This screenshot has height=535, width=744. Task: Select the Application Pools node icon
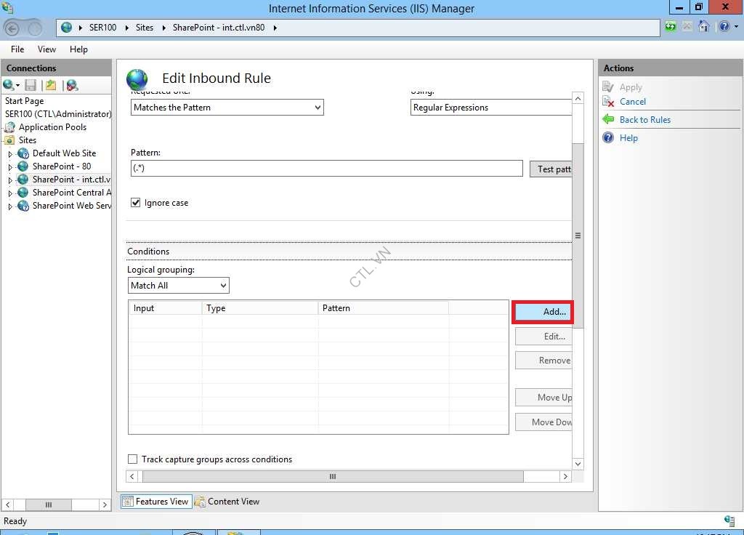click(10, 127)
